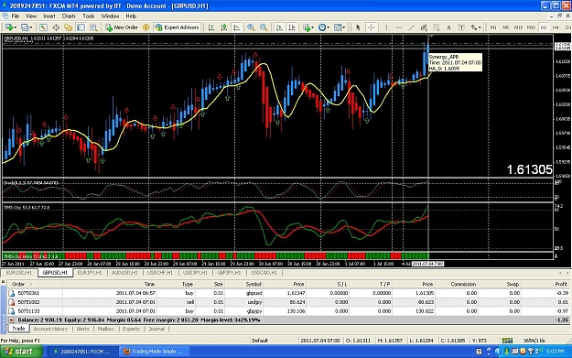Toggle Expert Advisors on or off

[177, 27]
